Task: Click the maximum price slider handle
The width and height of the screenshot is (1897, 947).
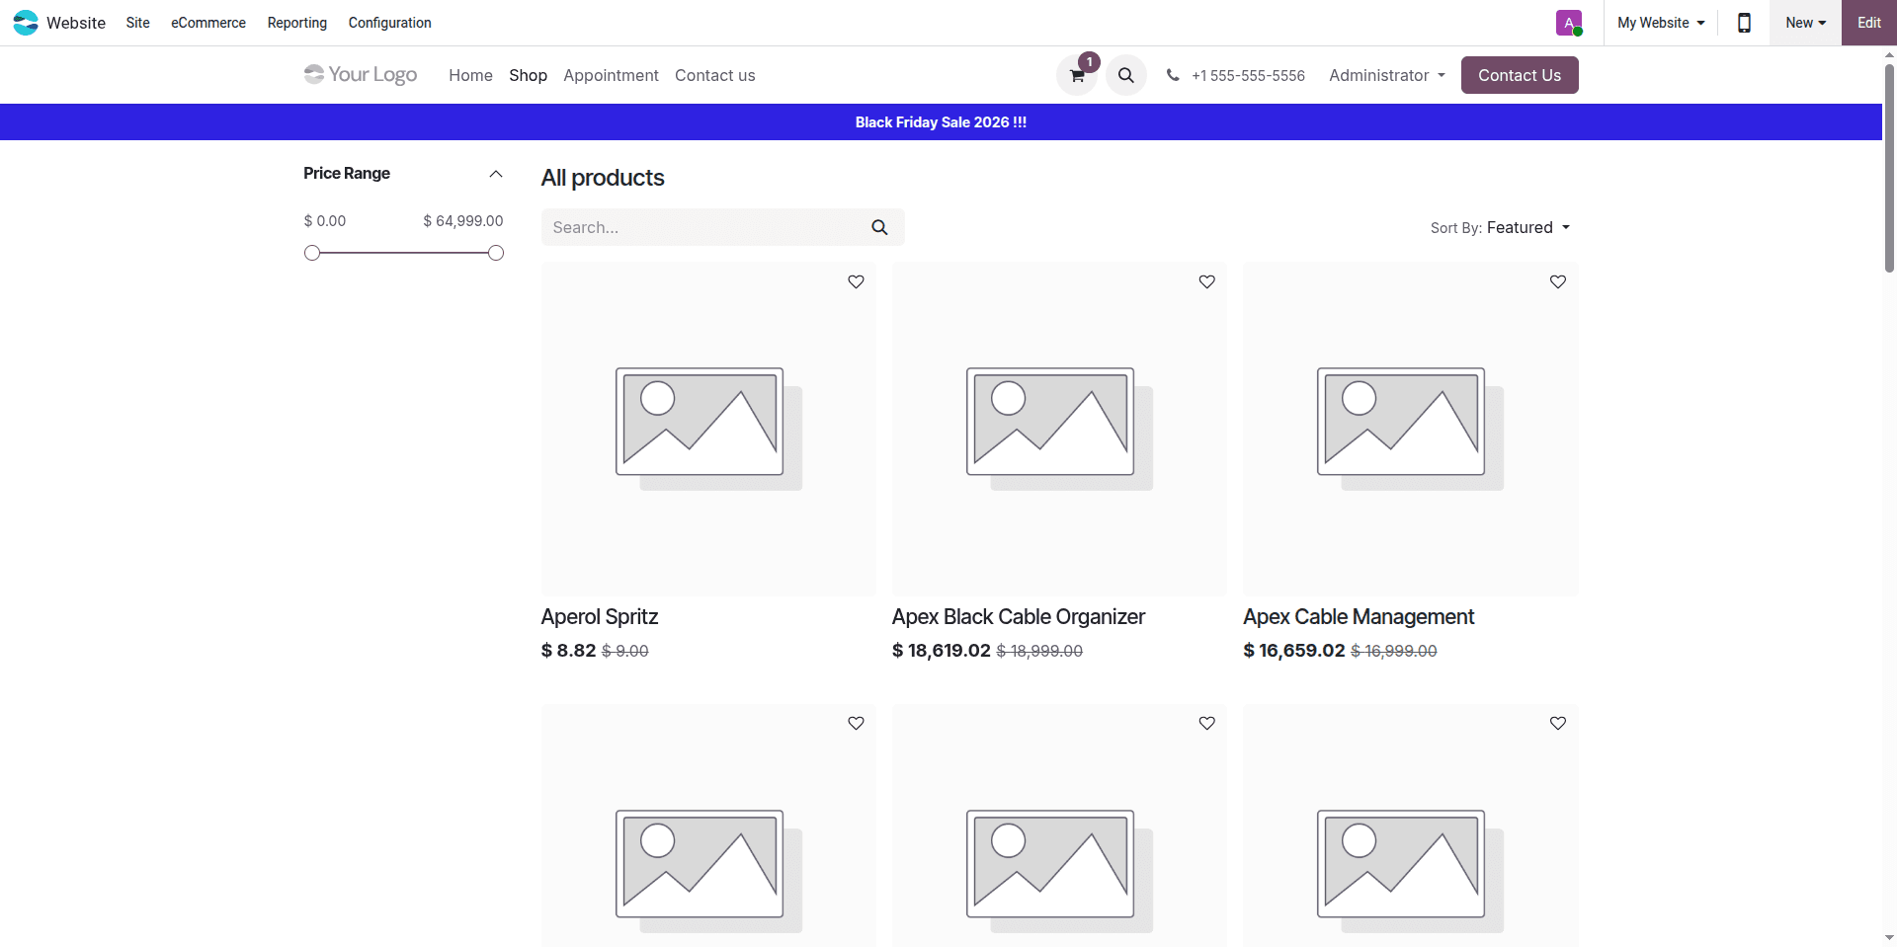Action: (x=496, y=254)
